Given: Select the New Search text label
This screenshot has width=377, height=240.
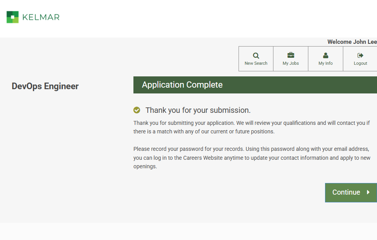Looking at the screenshot, I should click(x=256, y=64).
